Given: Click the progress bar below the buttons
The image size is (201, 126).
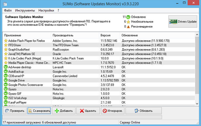Looking at the screenshot, I should pos(82,117).
